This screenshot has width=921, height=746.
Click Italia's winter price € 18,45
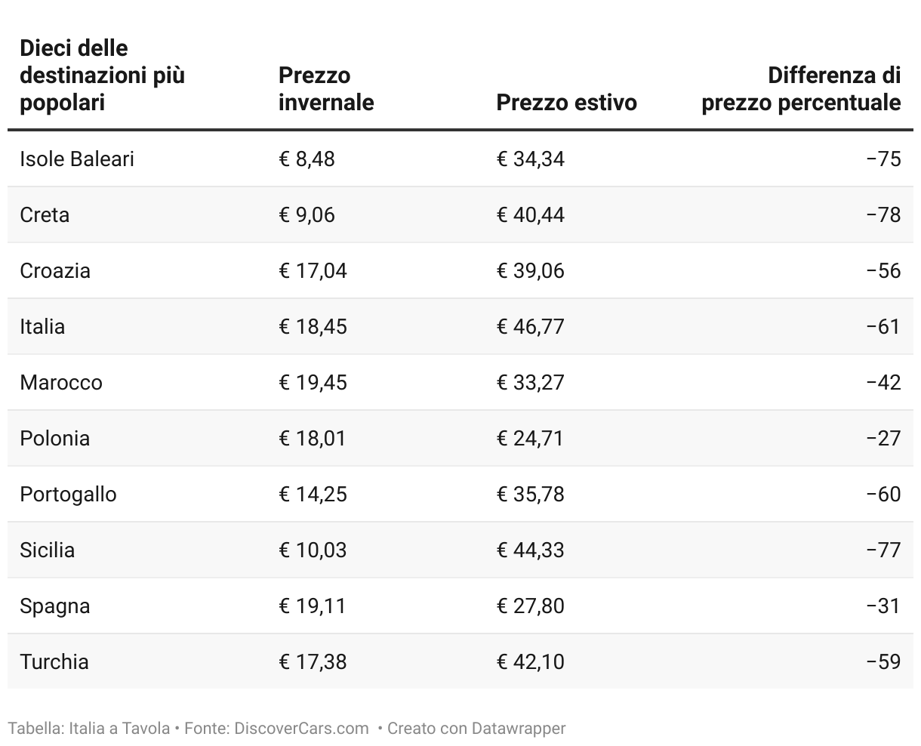coord(313,327)
